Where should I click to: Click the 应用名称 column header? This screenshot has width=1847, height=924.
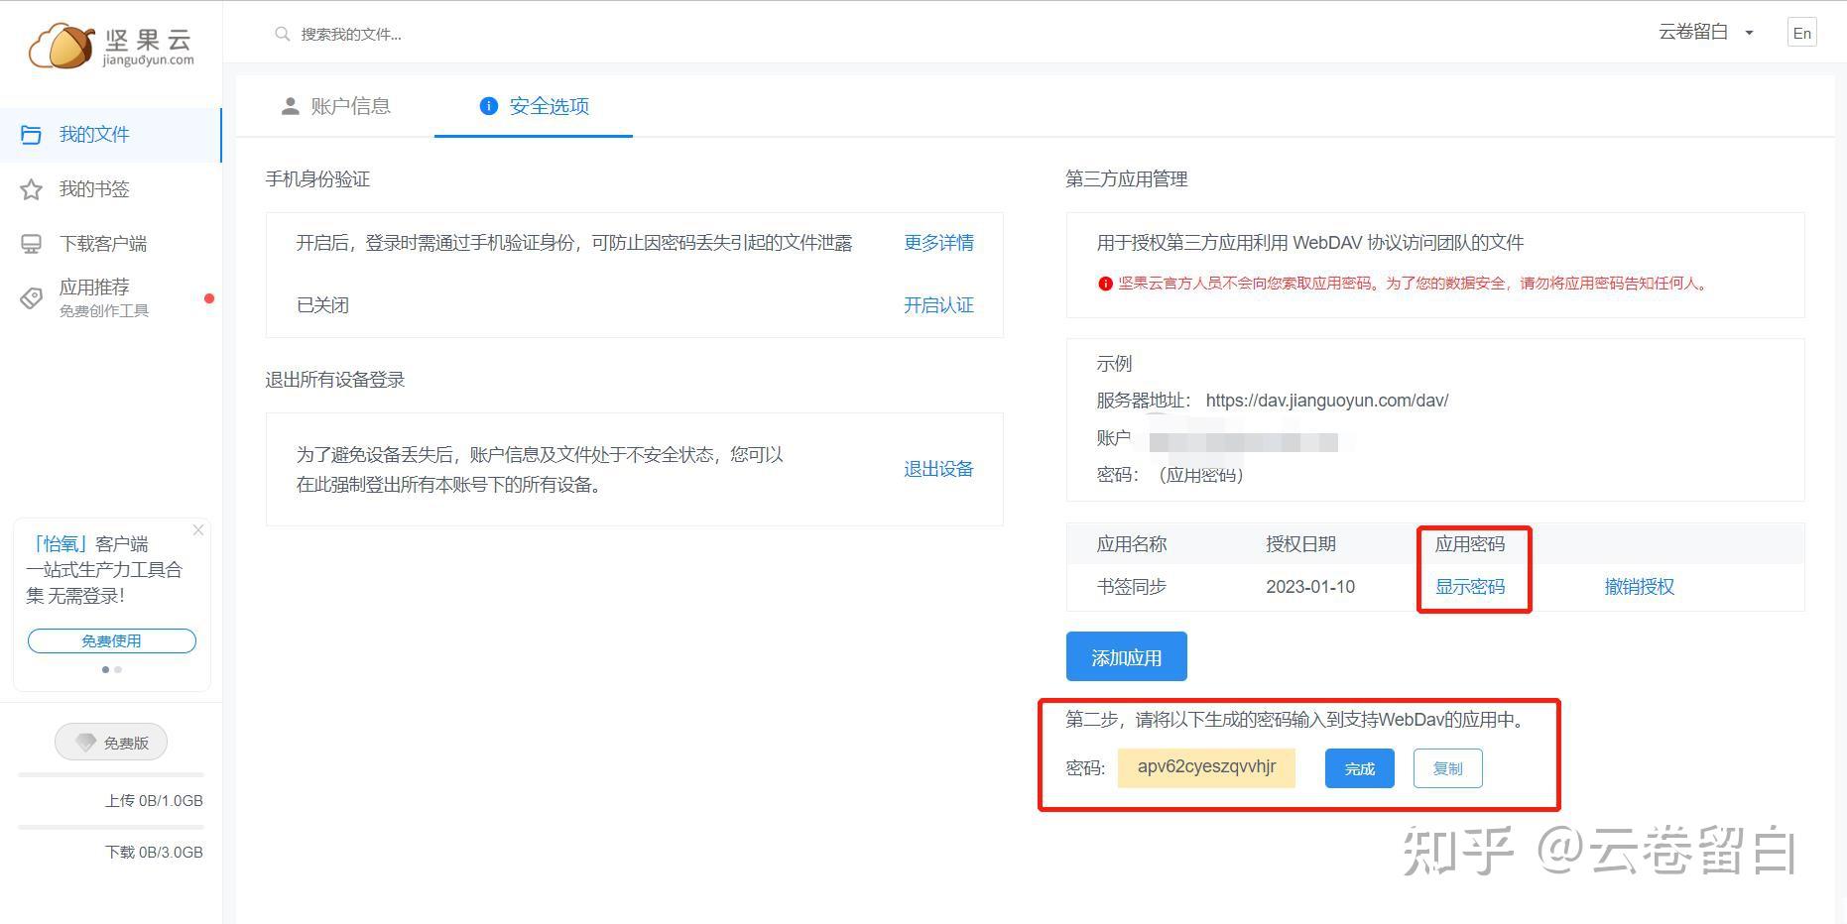(1132, 544)
